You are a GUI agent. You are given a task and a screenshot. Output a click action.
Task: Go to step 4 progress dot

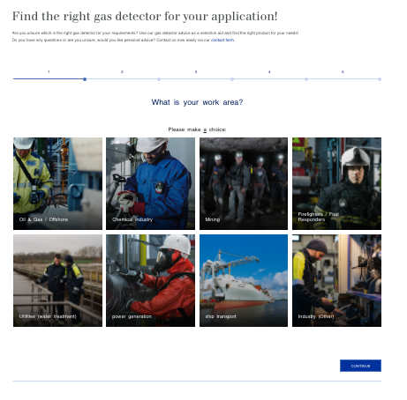pyautogui.click(x=306, y=79)
